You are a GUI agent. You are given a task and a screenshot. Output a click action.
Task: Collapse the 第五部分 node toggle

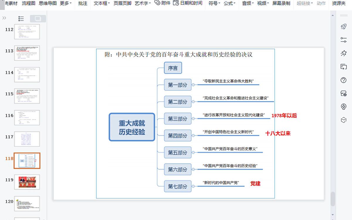[193, 153]
